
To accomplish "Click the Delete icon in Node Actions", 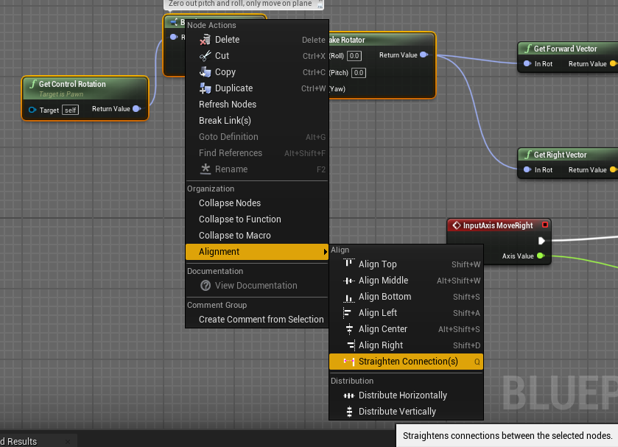I will (x=205, y=40).
